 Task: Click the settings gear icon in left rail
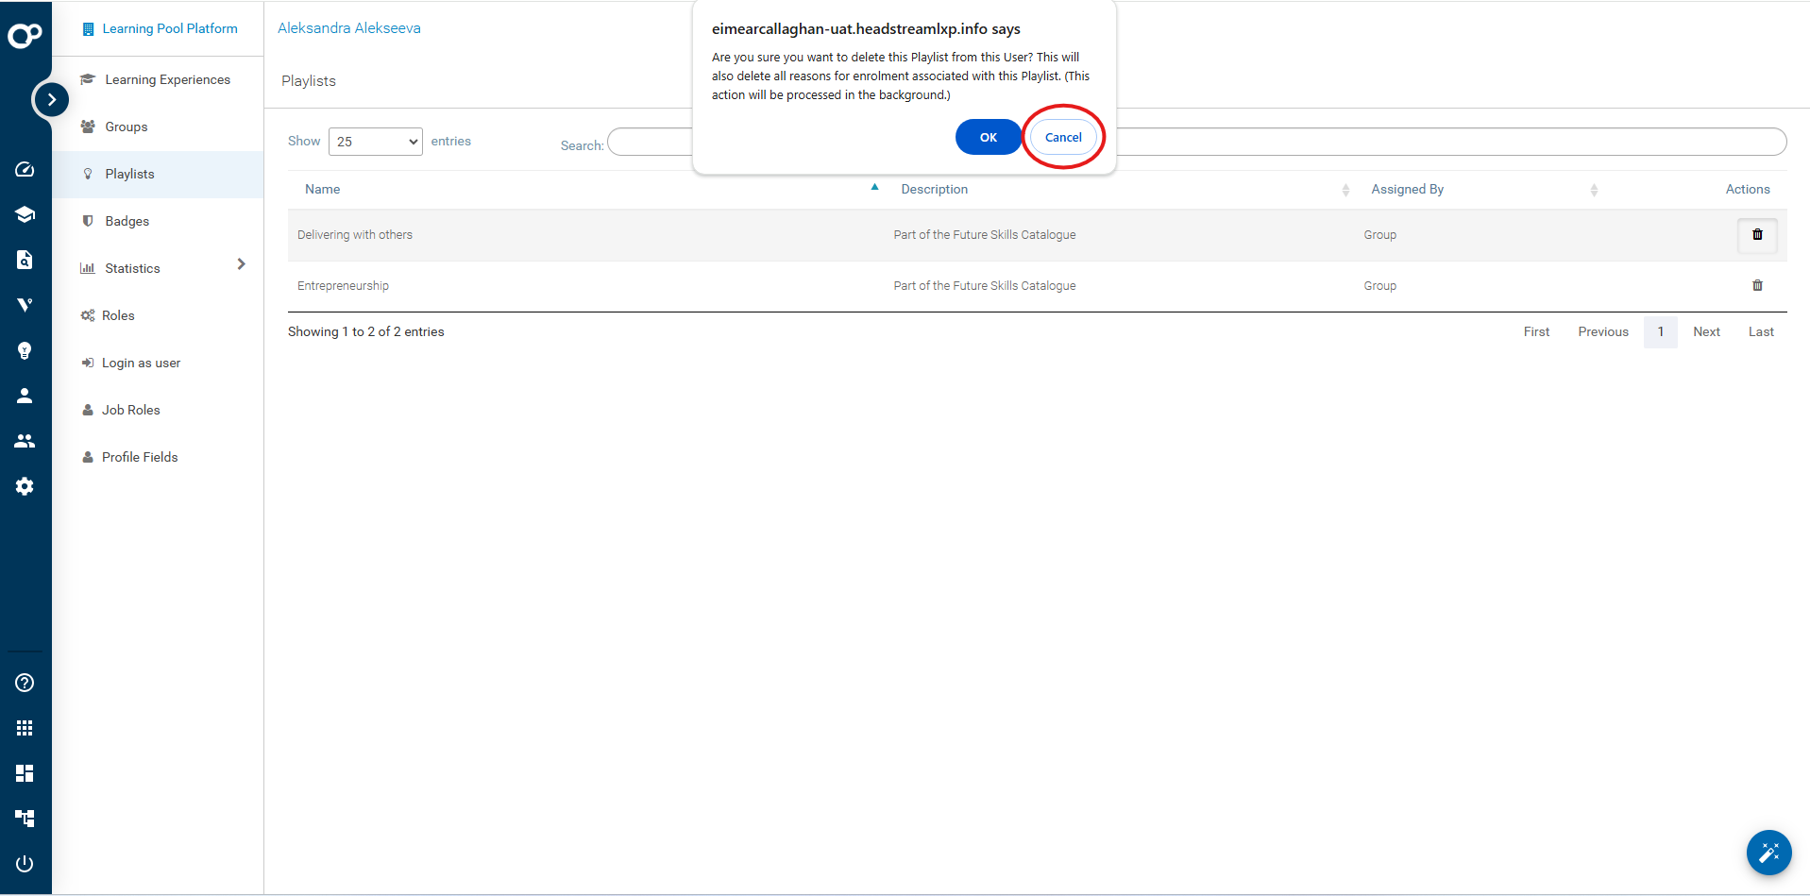(25, 486)
